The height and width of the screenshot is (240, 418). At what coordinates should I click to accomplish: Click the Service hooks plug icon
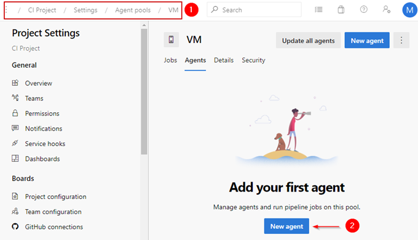coord(15,143)
